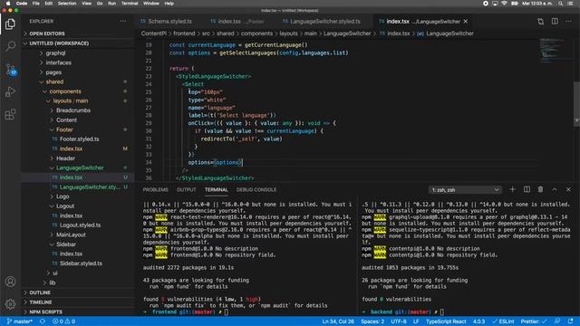
Task: Switch to Footer index.tsx tab
Action: [x=237, y=22]
